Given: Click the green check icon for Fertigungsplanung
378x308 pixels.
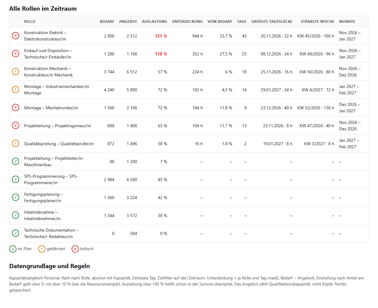Looking at the screenshot, I should click(x=16, y=198).
